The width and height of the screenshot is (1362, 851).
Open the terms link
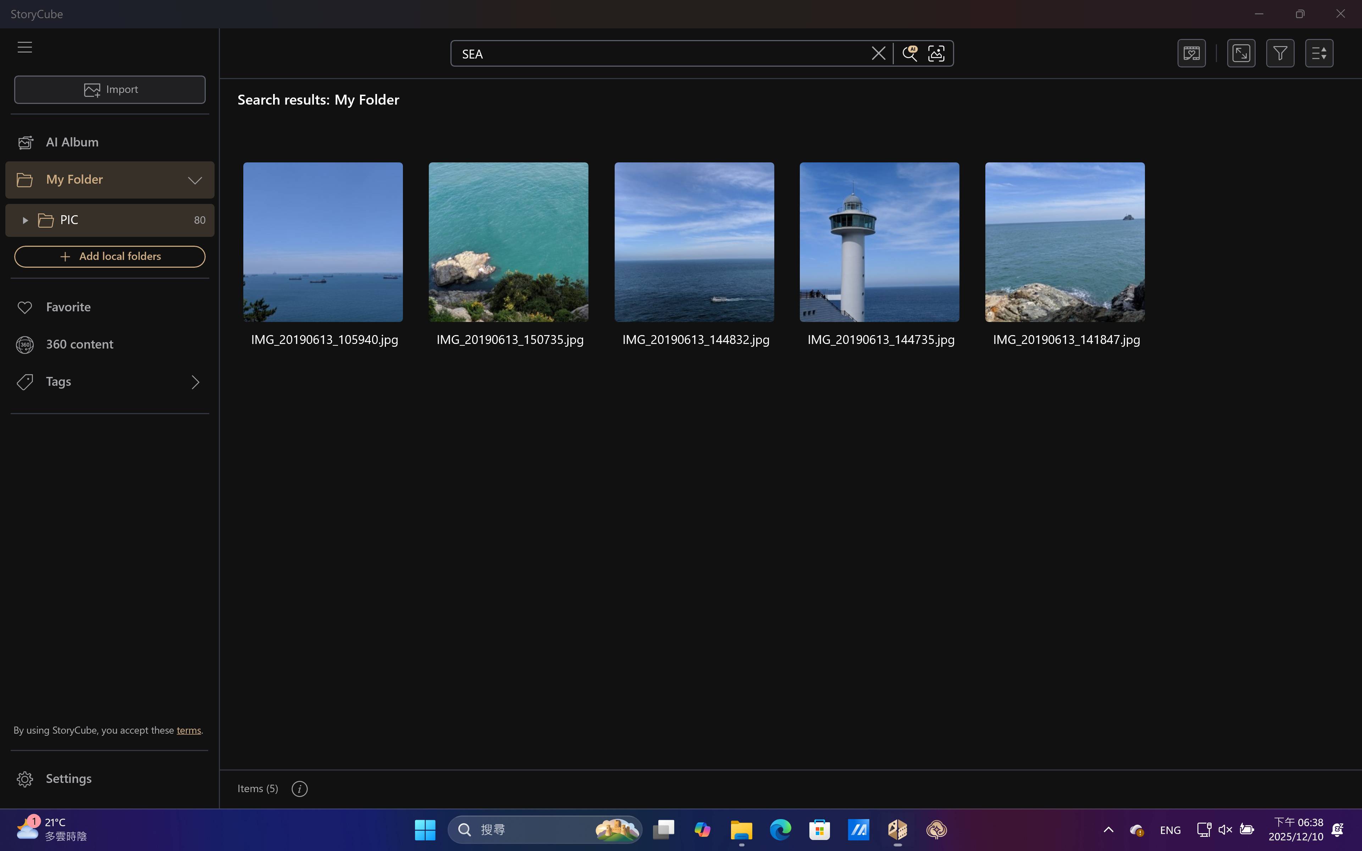[189, 730]
